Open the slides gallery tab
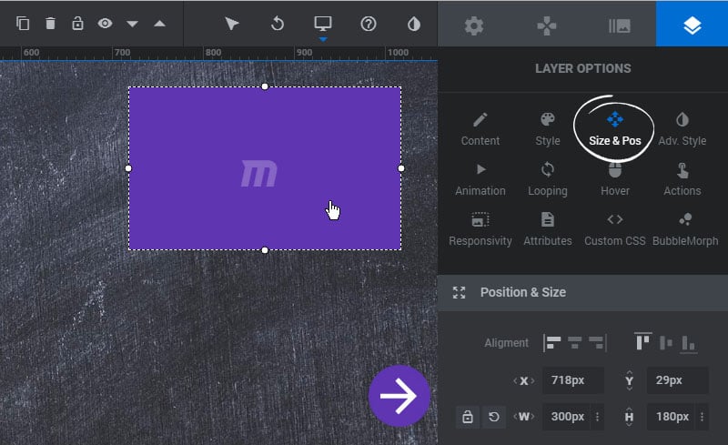This screenshot has width=728, height=445. point(620,26)
